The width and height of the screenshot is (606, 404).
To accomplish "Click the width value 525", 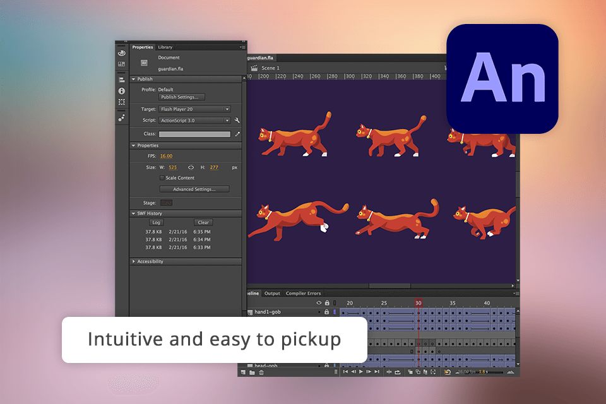I will (x=173, y=167).
